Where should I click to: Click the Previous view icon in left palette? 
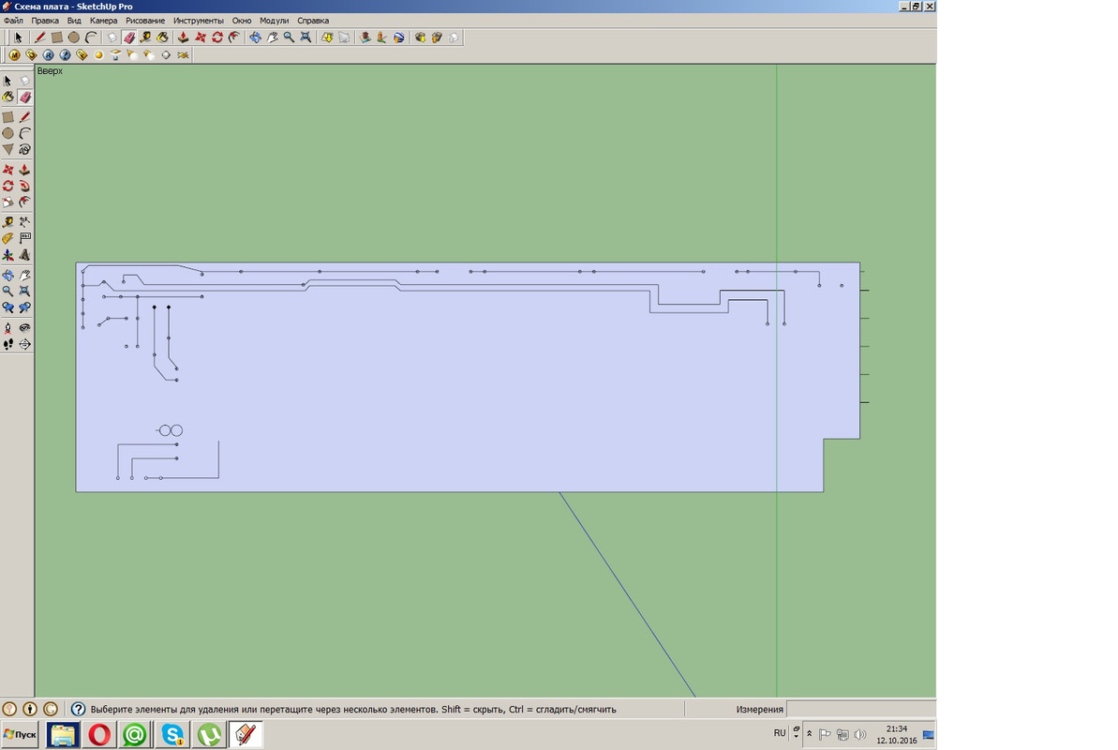pyautogui.click(x=7, y=308)
